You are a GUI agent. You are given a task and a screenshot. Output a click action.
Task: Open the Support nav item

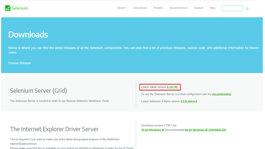click(x=198, y=8)
